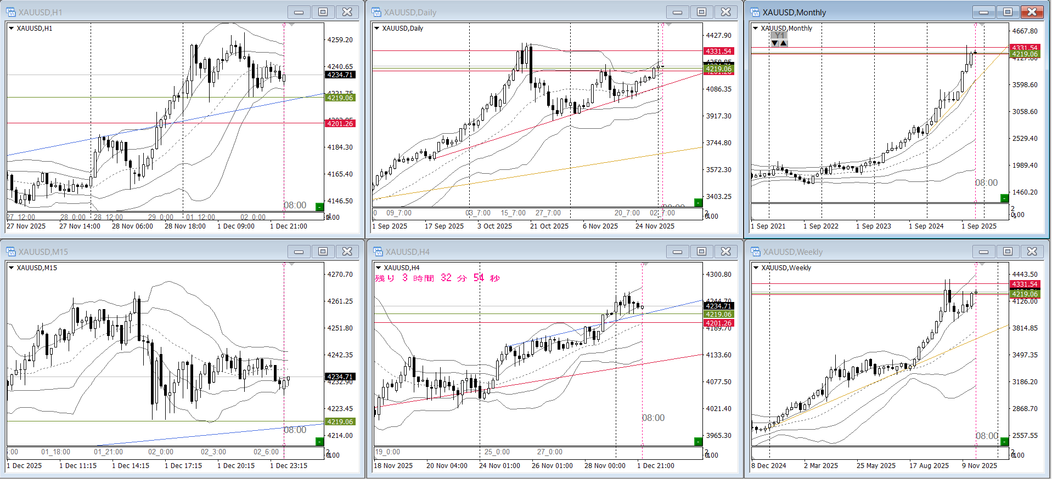The image size is (1052, 479).
Task: Click the XAUUSD,Weekly window chart icon
Action: tap(755, 252)
